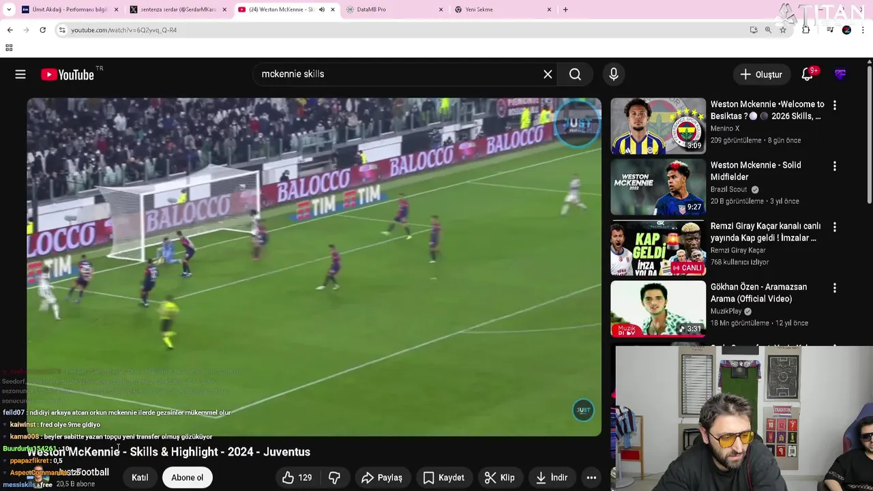
Task: Open a new browser tab with plus
Action: pos(565,10)
